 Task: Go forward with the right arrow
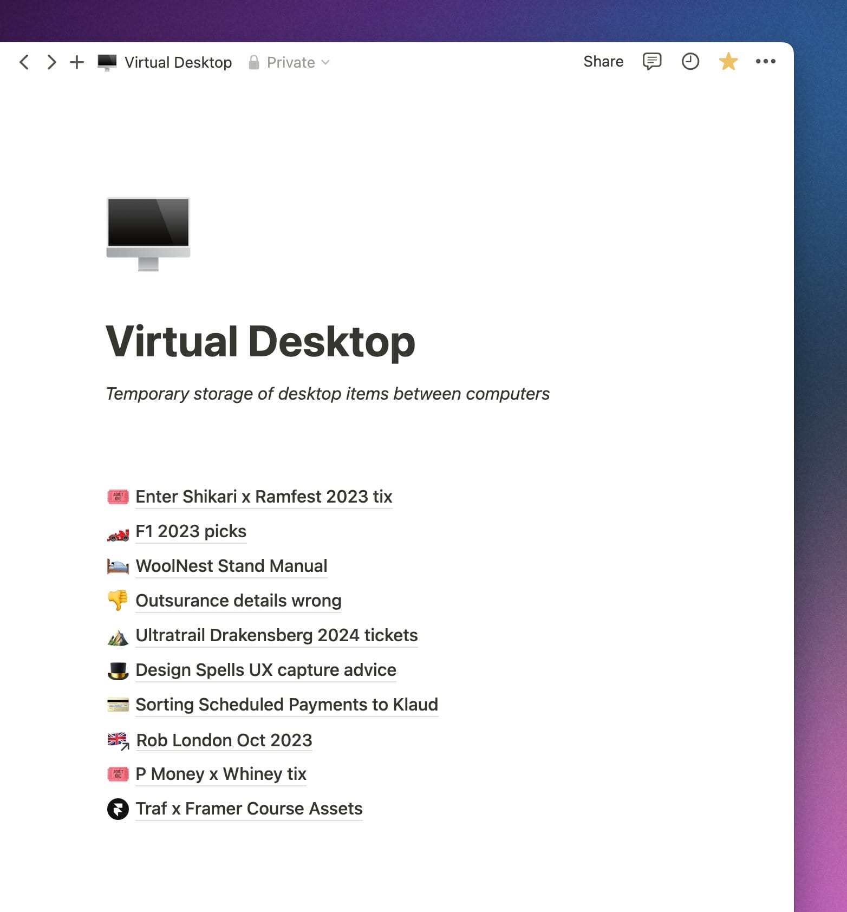tap(51, 62)
